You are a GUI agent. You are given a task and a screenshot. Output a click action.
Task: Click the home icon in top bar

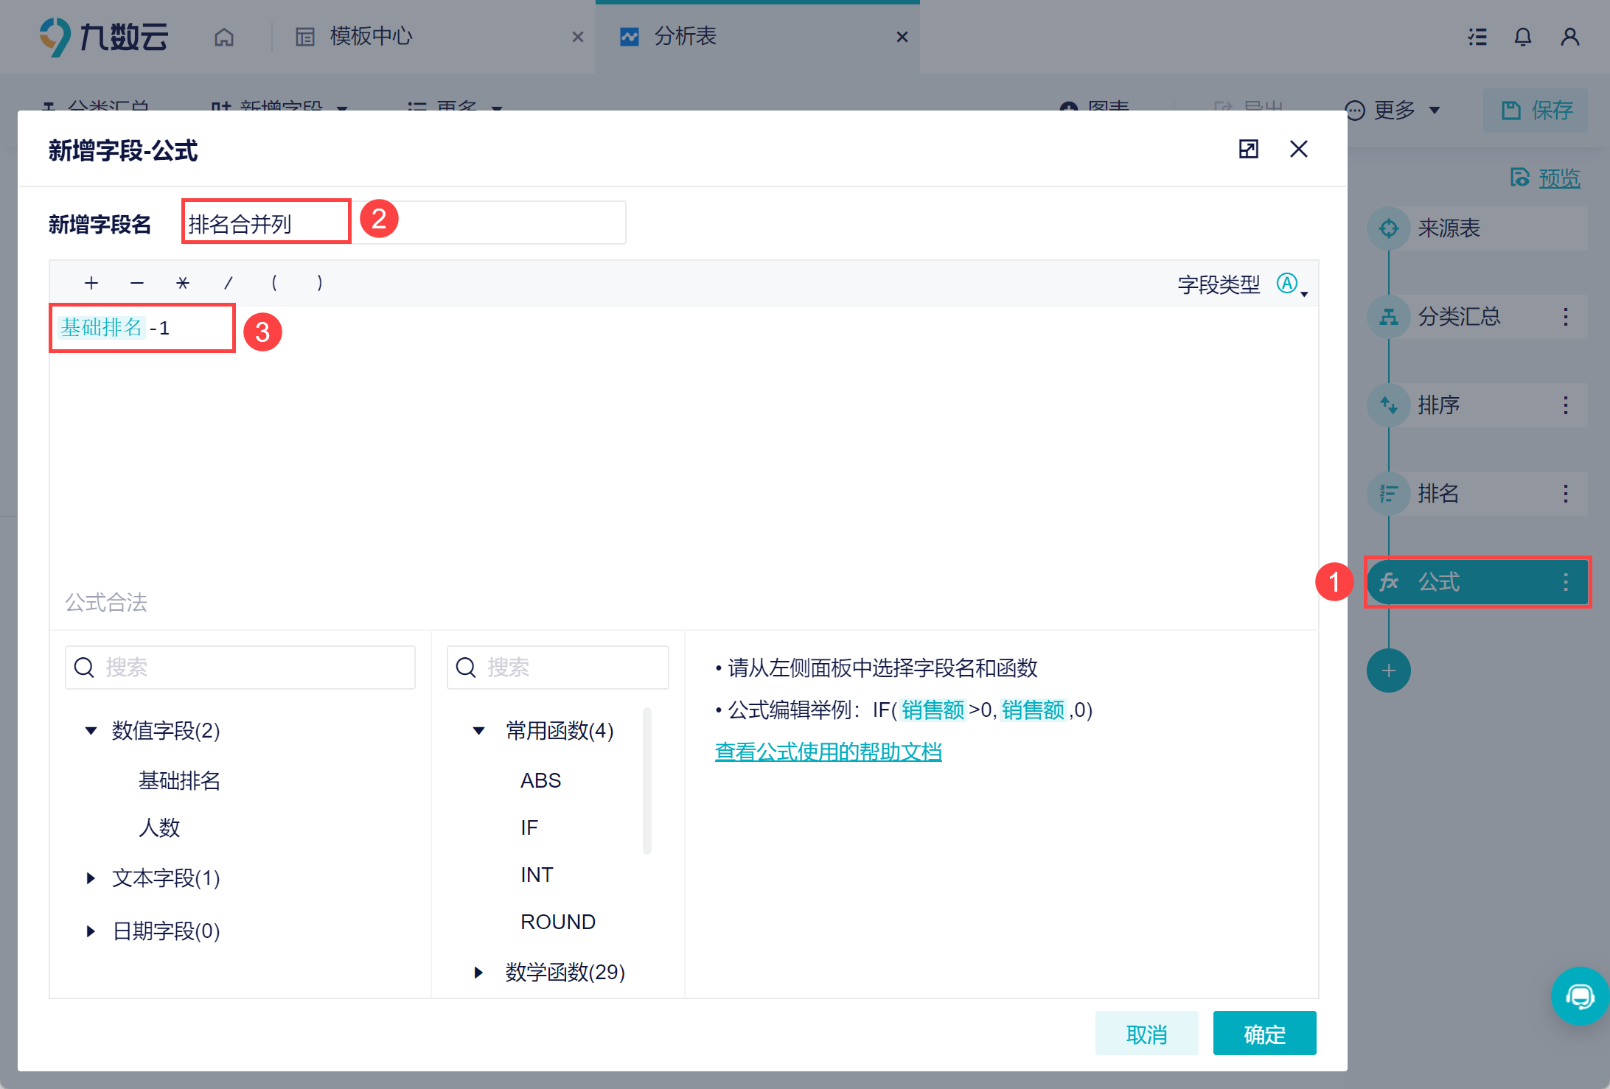(224, 37)
